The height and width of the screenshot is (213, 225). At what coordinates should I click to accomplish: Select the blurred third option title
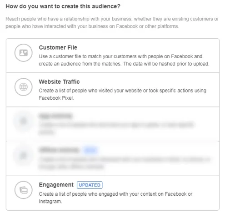click(x=55, y=116)
